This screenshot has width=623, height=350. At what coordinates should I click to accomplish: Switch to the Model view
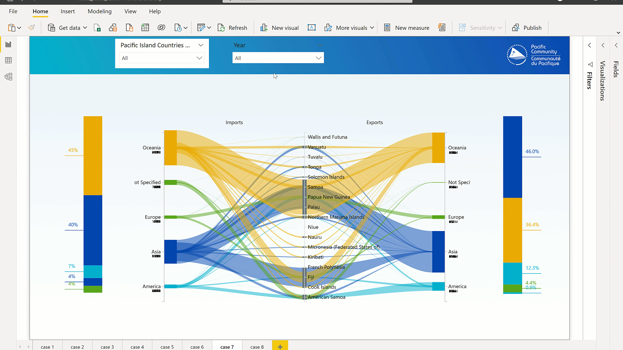point(8,76)
